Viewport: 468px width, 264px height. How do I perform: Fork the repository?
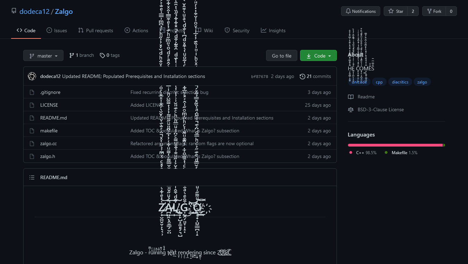(434, 11)
